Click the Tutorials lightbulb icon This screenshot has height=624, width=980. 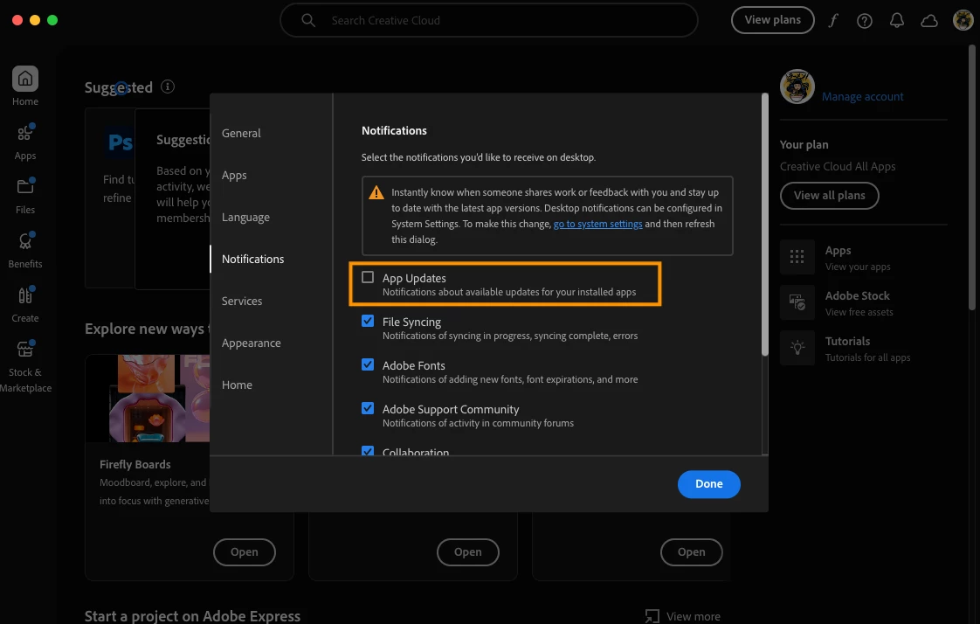tap(797, 348)
